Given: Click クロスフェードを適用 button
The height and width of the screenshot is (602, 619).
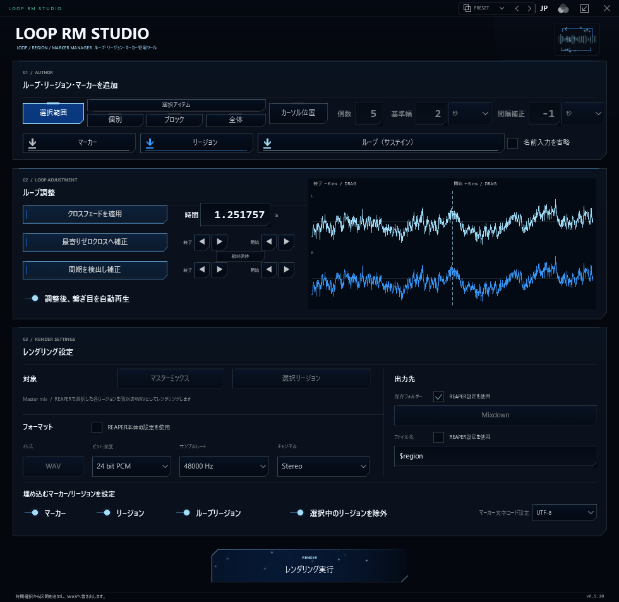Looking at the screenshot, I should [x=95, y=214].
